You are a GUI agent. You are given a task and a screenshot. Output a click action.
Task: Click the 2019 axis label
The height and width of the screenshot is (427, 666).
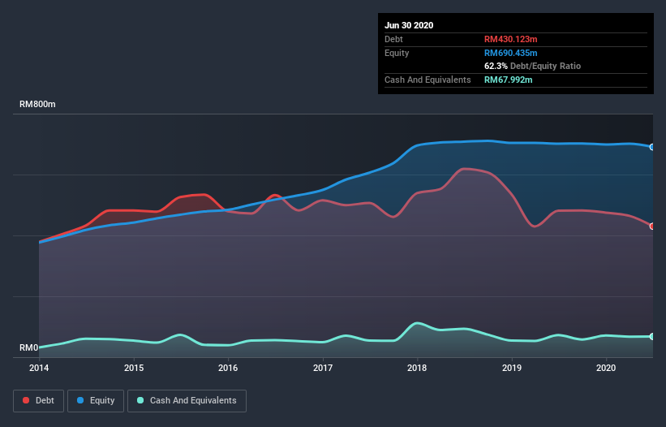512,368
